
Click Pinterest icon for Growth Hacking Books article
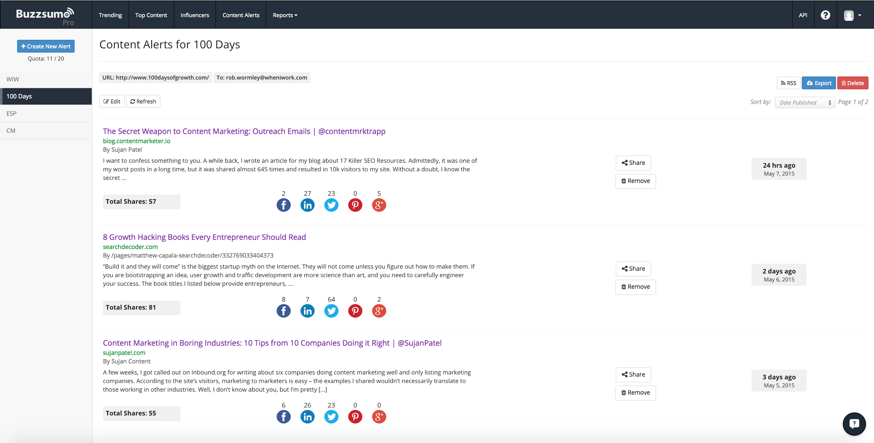click(355, 311)
